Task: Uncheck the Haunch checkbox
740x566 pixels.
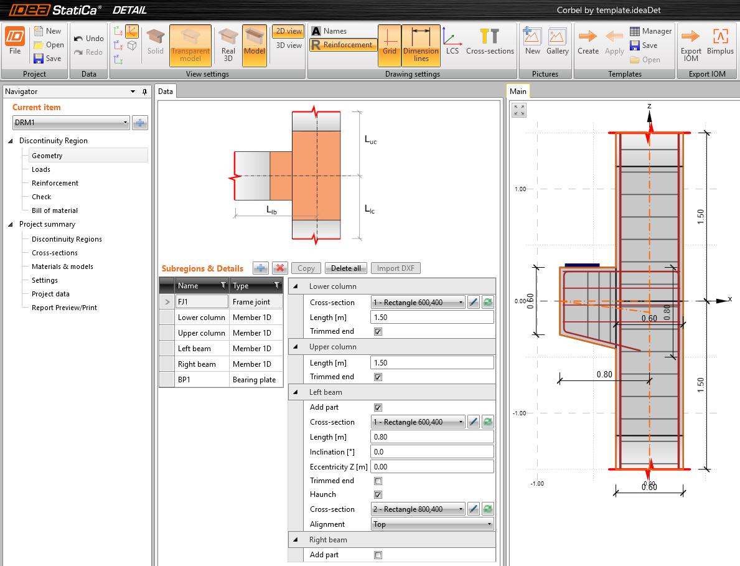Action: [378, 494]
